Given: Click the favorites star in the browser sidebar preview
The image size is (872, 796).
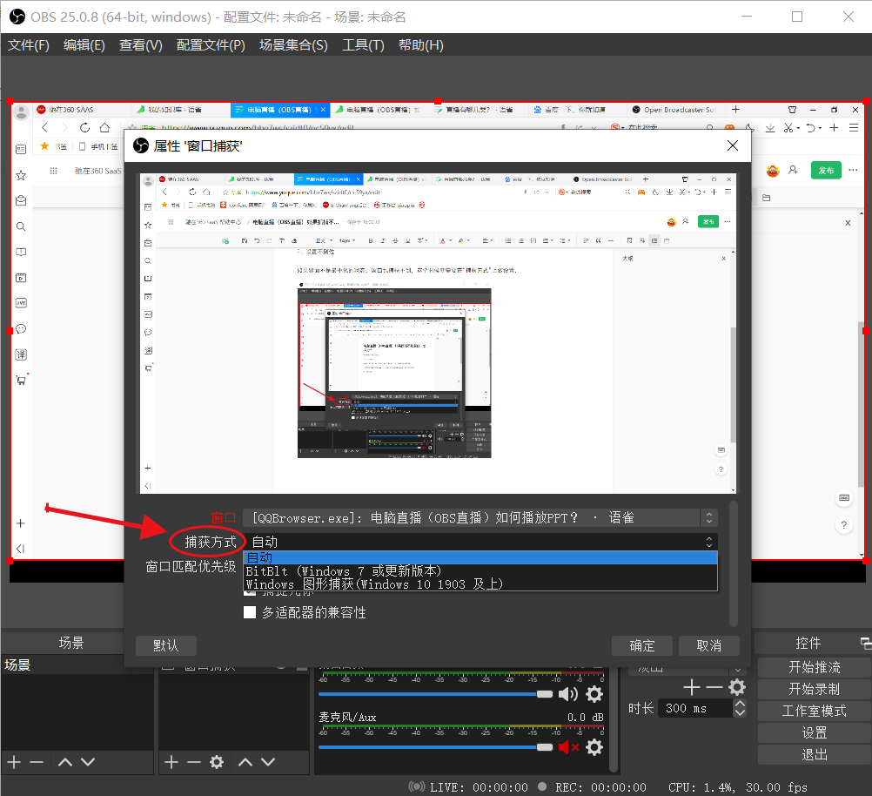Looking at the screenshot, I should point(21,176).
